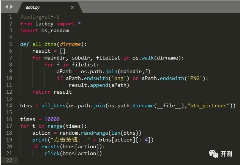Click the exists function call on line 20
240x165 pixels.
51,146
